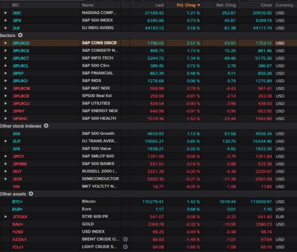Screen dimensions: 297x252
Task: Click gold close value 3380.73
Action: tap(264, 224)
